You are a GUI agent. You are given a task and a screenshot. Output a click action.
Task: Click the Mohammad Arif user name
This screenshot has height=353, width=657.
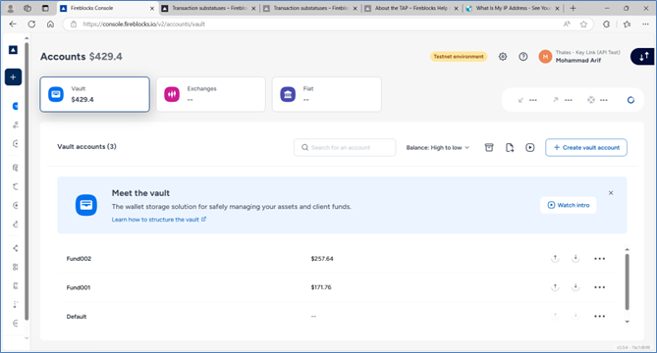577,60
